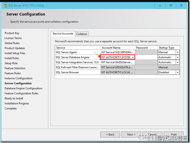
Task: Click Database Engine Configuration step
Action: pyautogui.click(x=23, y=88)
